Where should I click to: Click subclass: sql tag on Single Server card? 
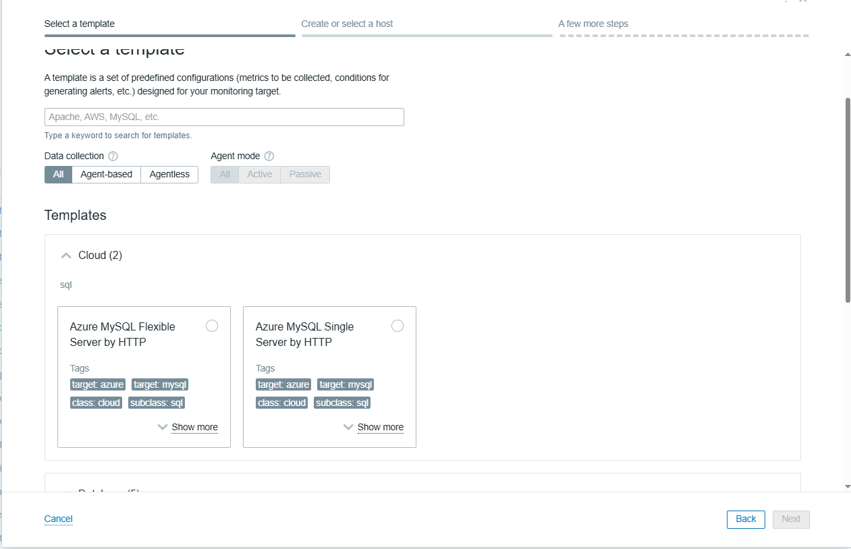[342, 403]
